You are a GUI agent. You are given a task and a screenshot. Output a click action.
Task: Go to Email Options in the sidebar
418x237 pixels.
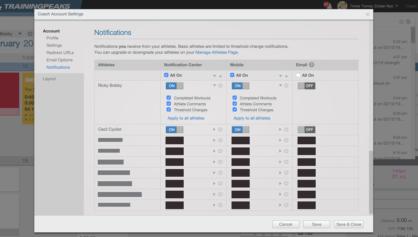pyautogui.click(x=59, y=60)
